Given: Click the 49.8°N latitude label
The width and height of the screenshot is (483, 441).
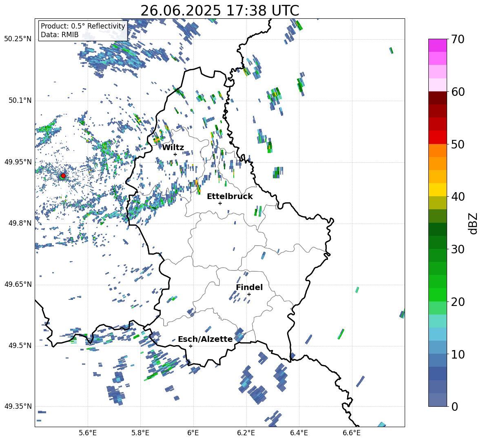Looking at the screenshot, I should pyautogui.click(x=20, y=223).
